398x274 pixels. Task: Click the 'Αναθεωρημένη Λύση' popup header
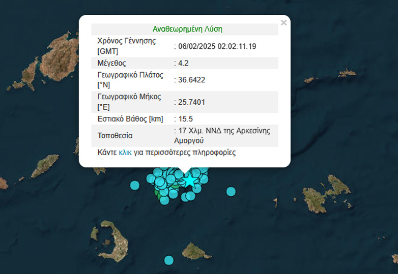point(187,29)
